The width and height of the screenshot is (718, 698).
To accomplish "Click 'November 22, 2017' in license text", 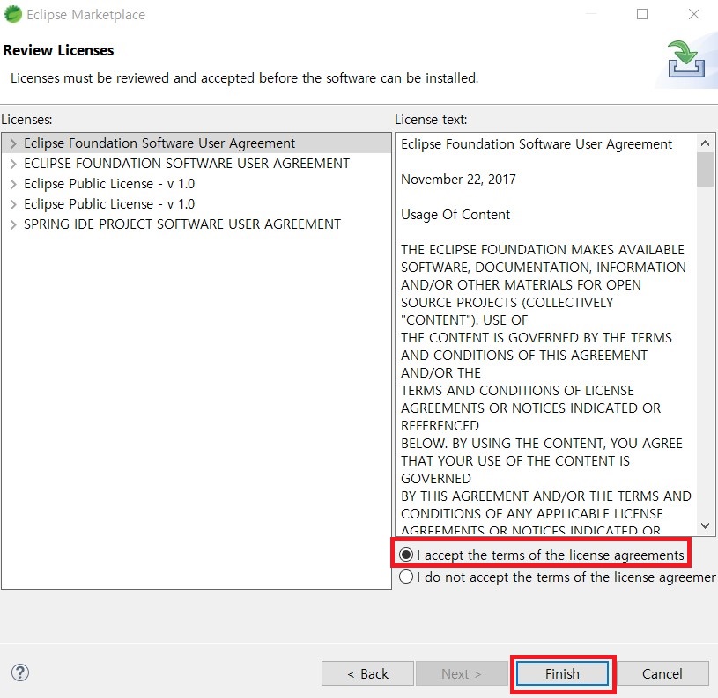I will pos(458,180).
